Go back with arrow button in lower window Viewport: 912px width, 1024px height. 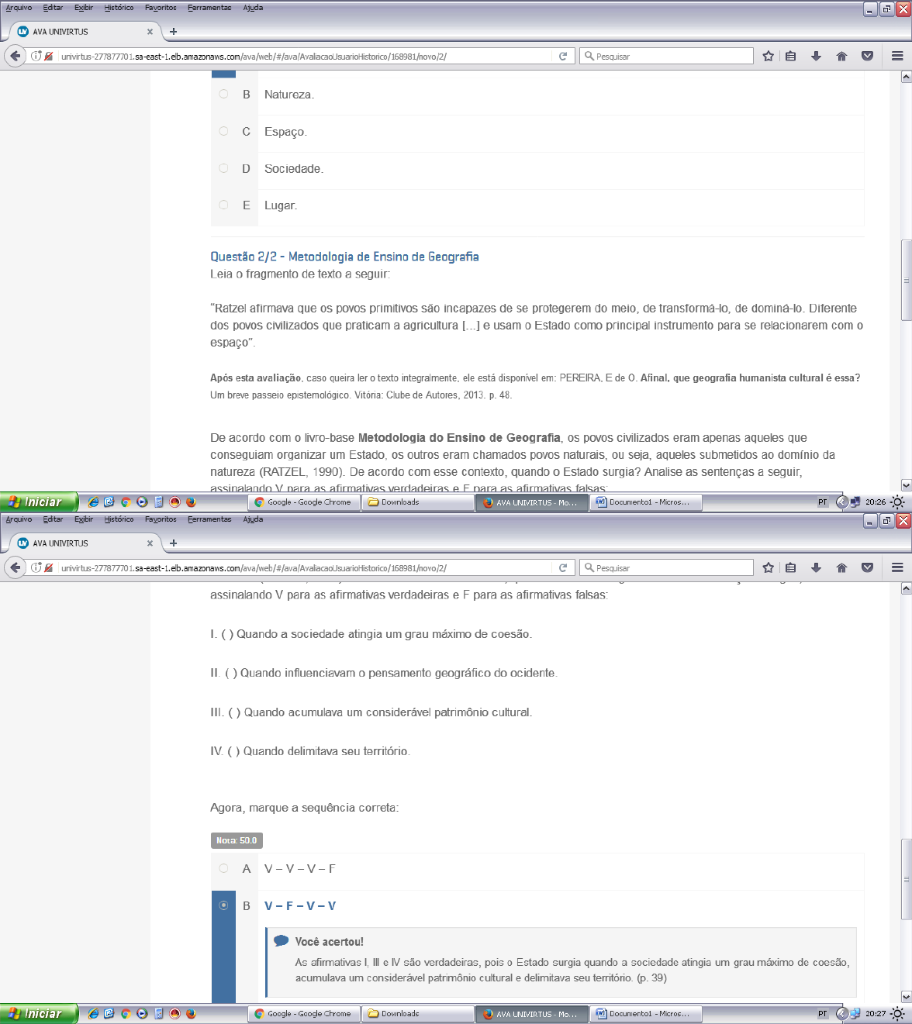click(15, 567)
